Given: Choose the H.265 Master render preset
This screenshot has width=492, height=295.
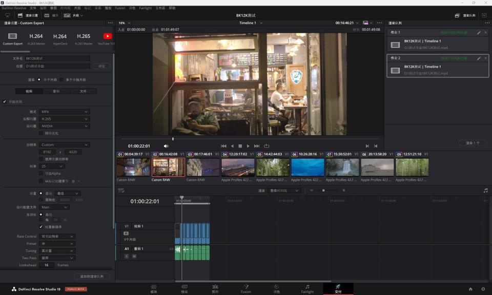Looking at the screenshot, I should coord(84,36).
